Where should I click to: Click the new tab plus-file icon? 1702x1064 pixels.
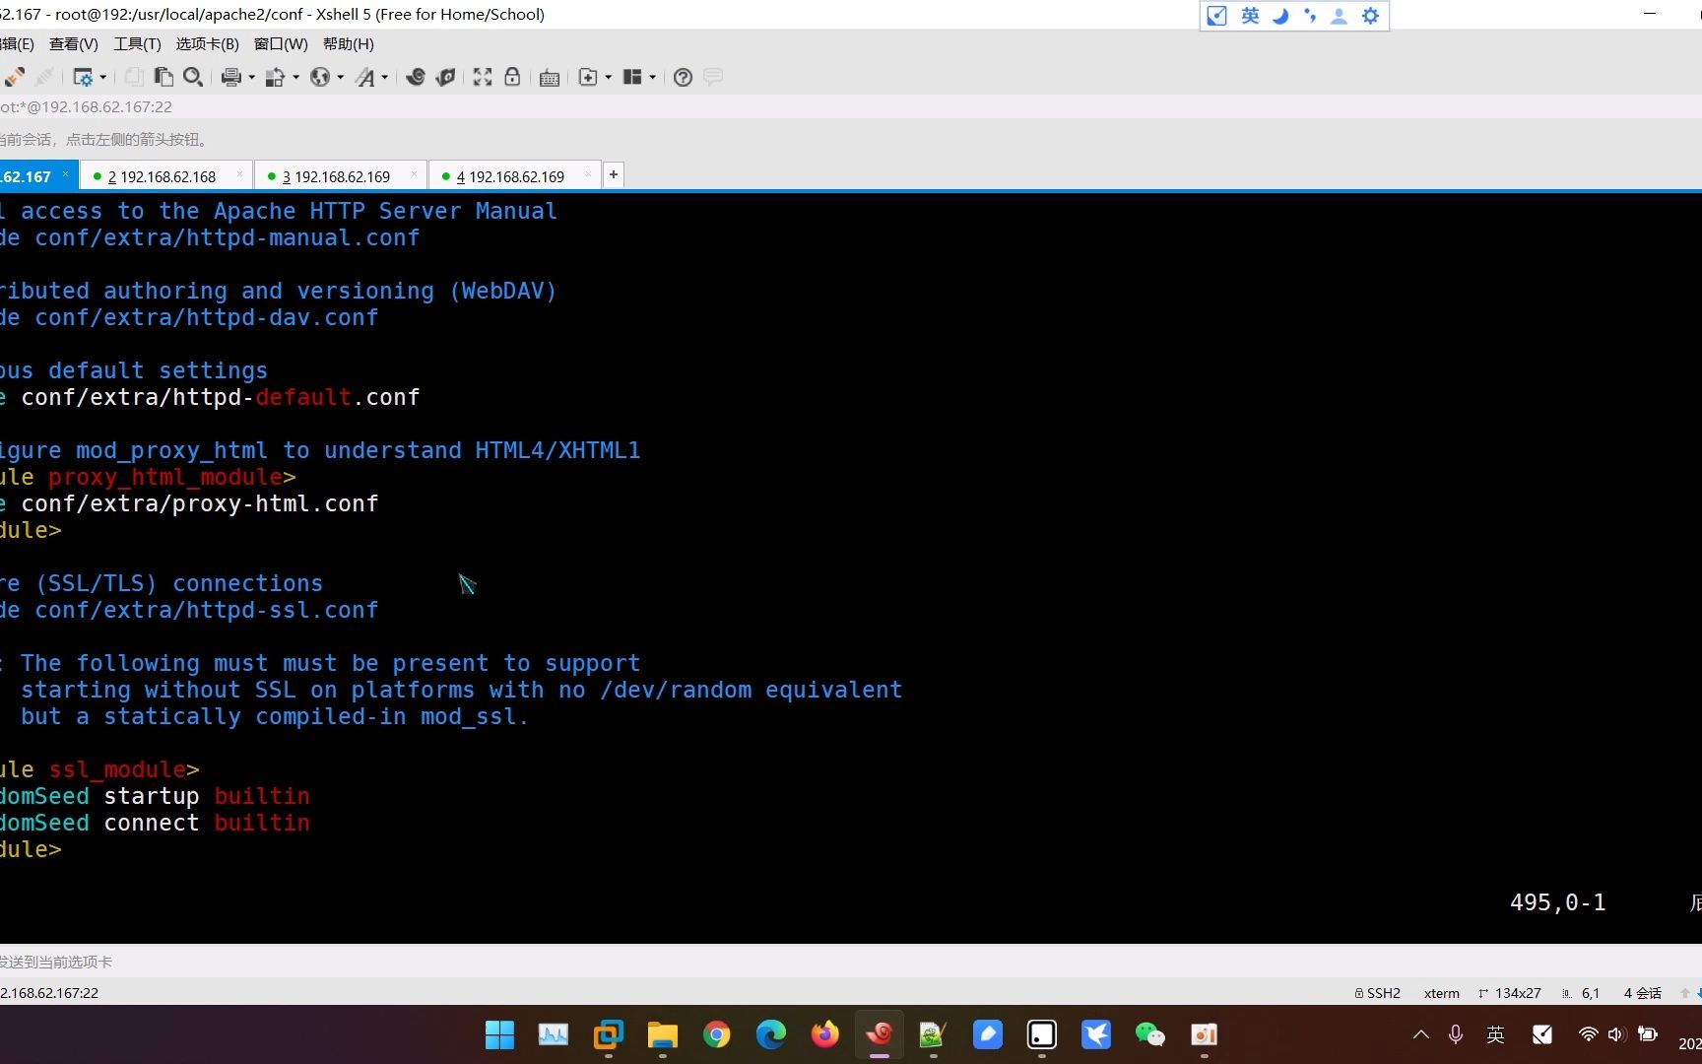pyautogui.click(x=588, y=77)
